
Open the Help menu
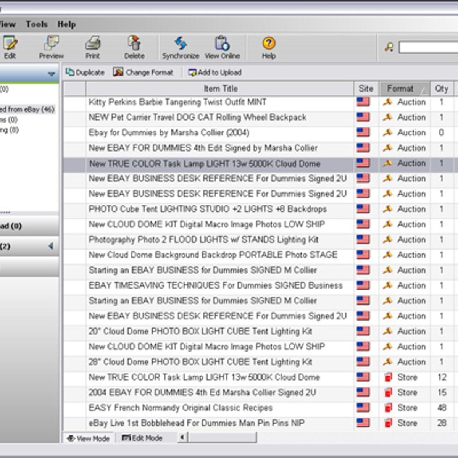click(66, 24)
